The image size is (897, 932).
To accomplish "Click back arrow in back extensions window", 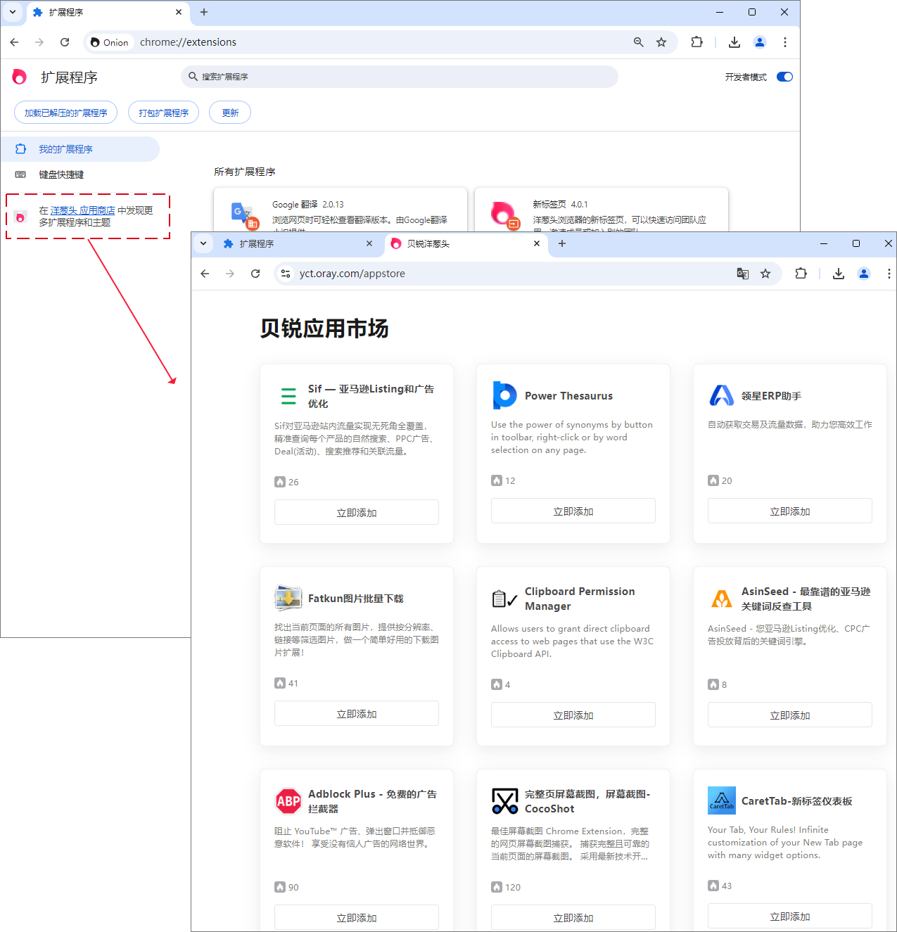I will click(14, 42).
